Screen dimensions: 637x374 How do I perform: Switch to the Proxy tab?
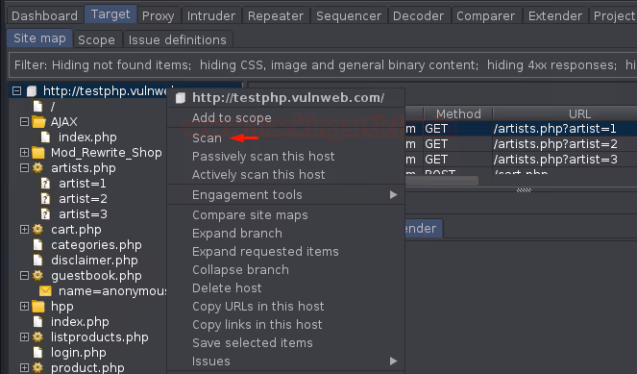(158, 15)
